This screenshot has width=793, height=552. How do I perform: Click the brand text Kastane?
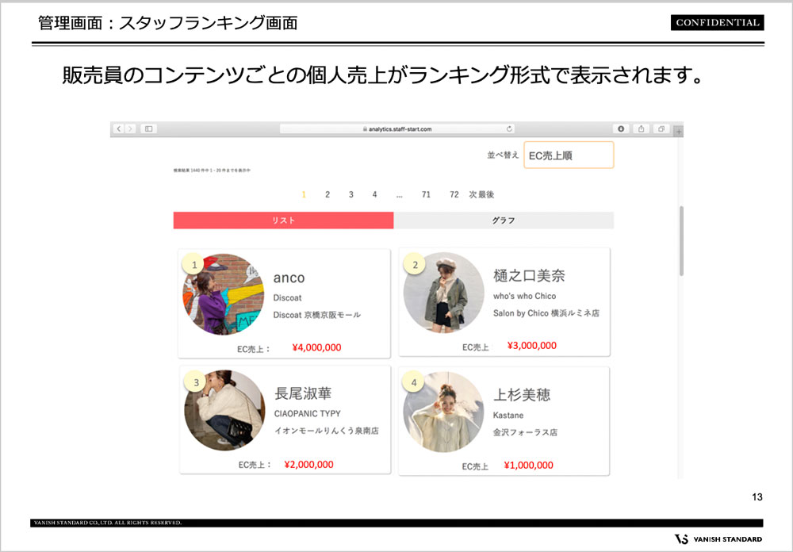click(508, 416)
